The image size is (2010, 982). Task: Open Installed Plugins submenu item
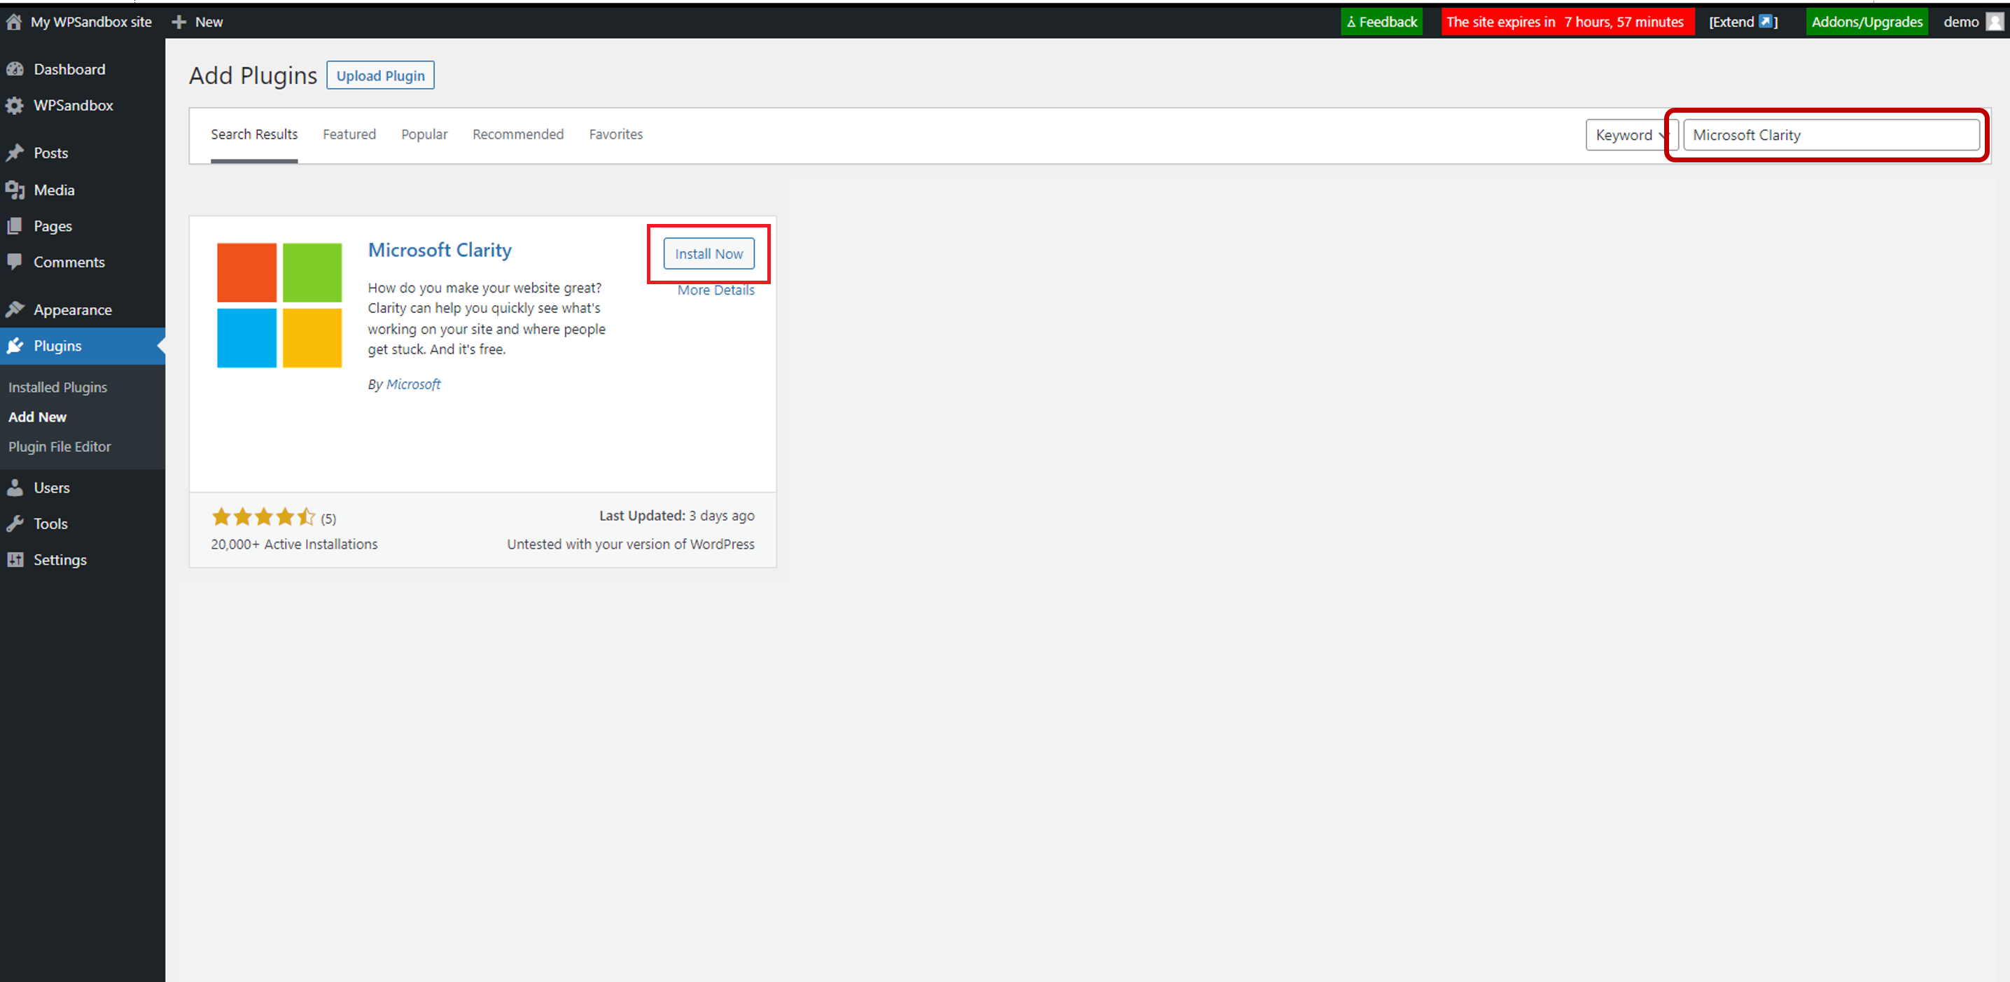tap(57, 387)
